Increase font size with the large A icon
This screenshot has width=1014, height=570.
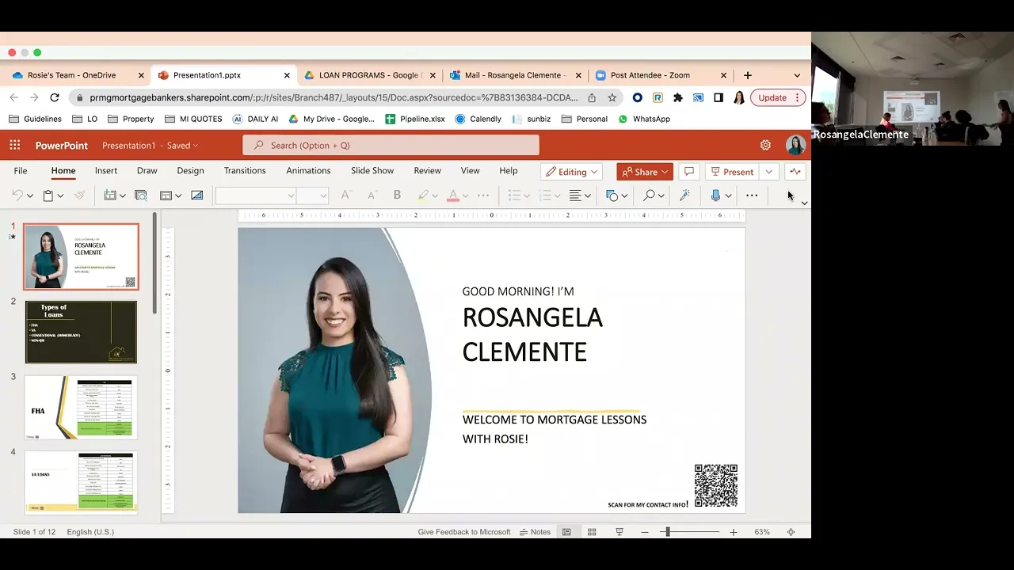click(345, 196)
